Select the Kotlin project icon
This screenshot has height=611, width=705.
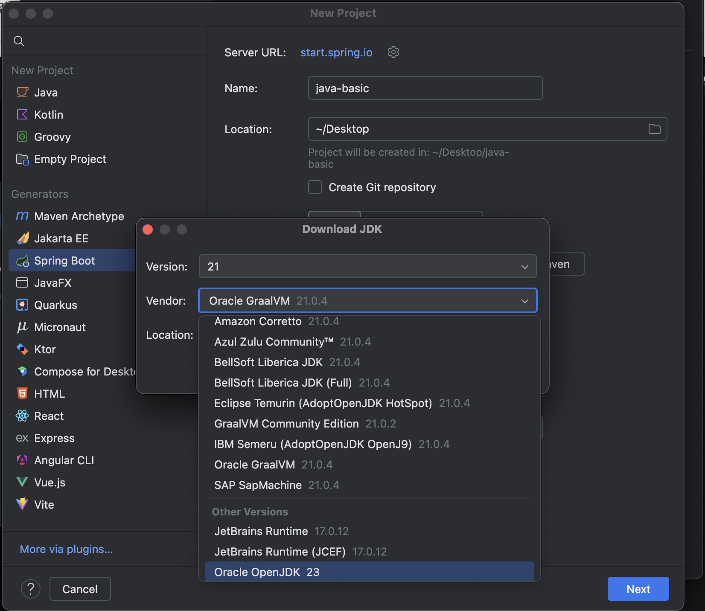click(x=22, y=114)
